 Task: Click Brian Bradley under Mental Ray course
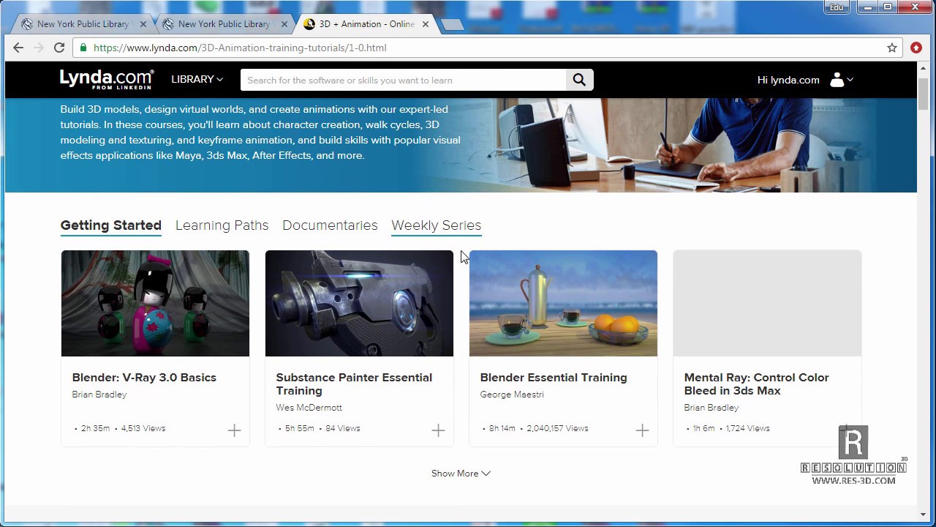point(712,408)
